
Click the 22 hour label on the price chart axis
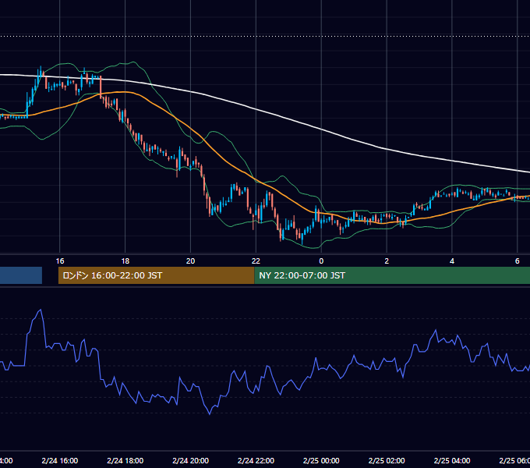click(256, 261)
